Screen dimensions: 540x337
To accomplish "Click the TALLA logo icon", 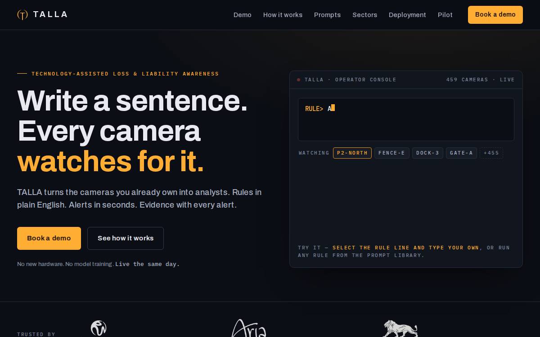I will pyautogui.click(x=22, y=15).
